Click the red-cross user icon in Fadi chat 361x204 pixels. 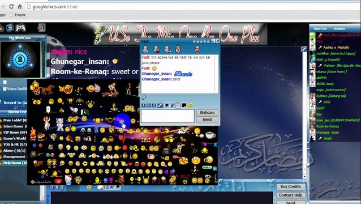click(197, 49)
